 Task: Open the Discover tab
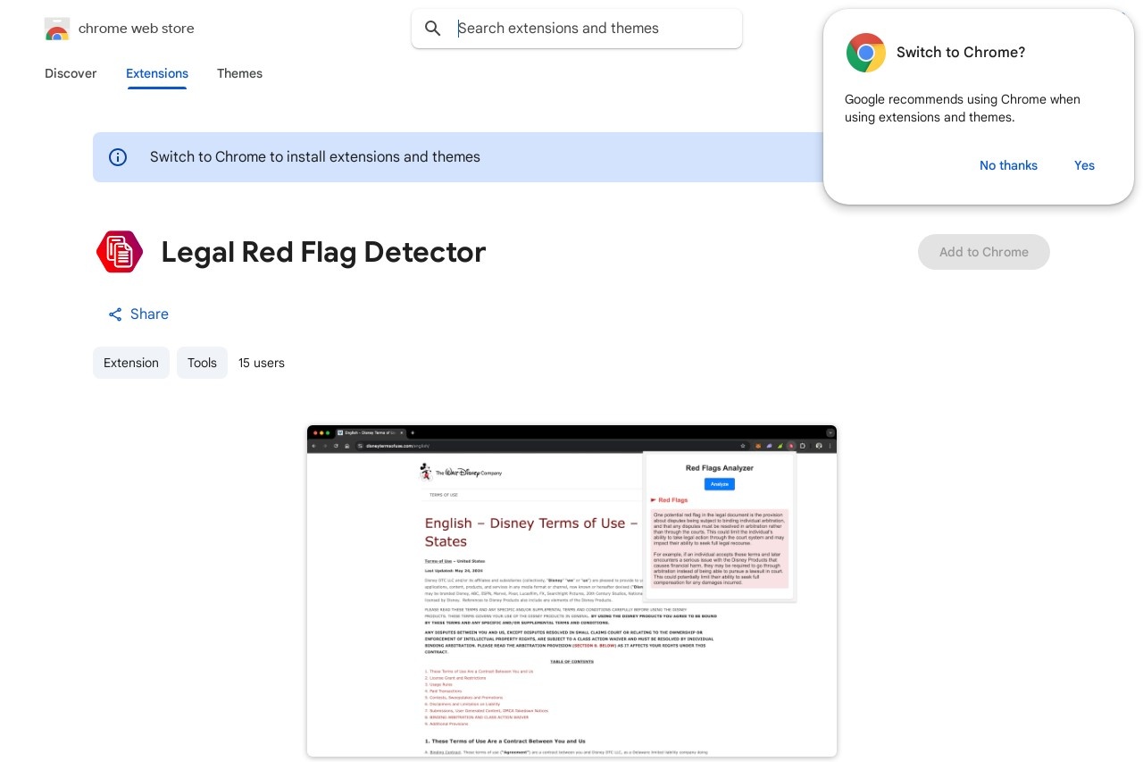71,73
